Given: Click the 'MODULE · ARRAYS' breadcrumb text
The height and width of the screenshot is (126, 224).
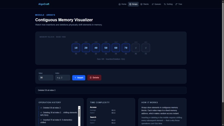Looking at the screenshot, I should 45,15.
